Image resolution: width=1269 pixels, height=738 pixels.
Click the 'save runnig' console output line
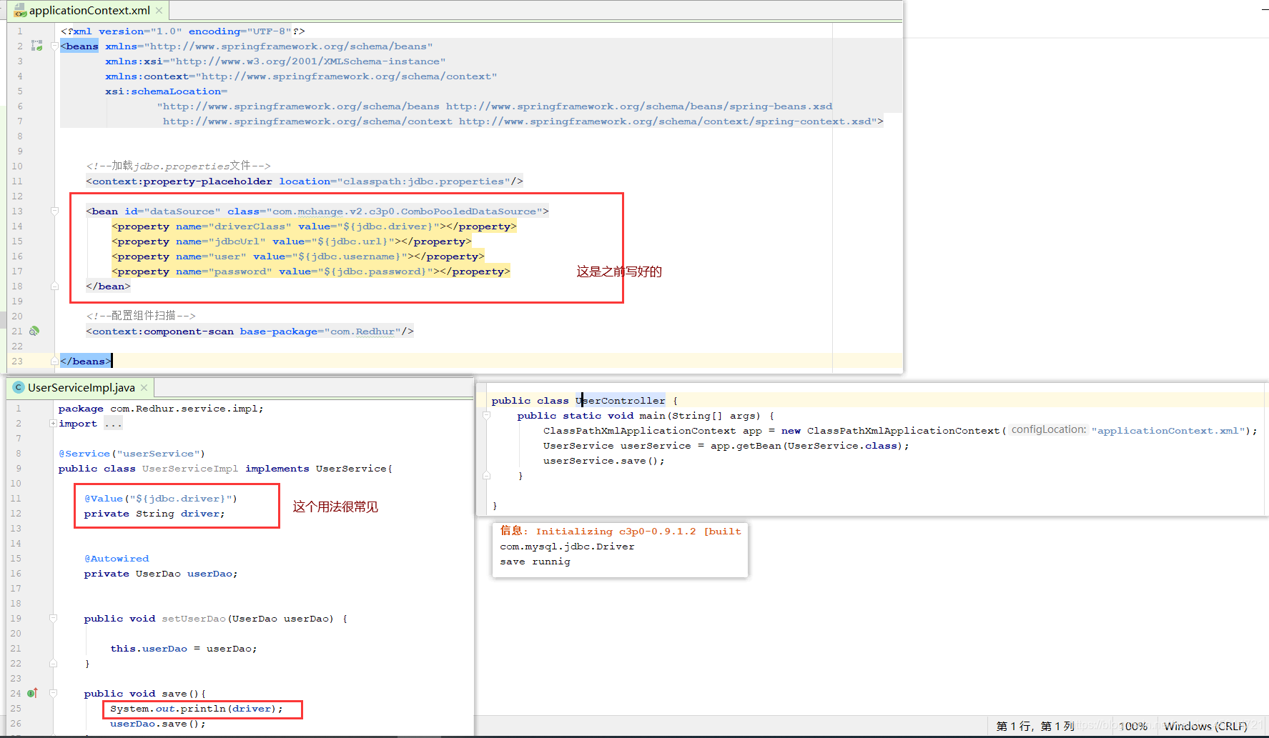coord(535,561)
